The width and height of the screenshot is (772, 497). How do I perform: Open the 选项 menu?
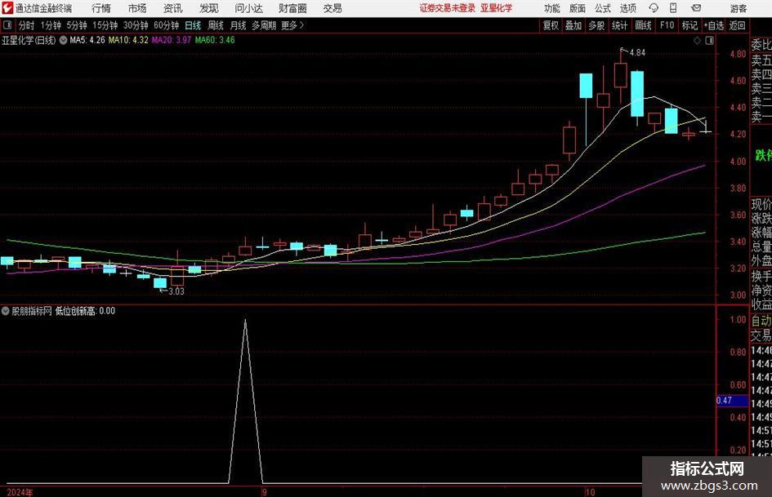(x=627, y=8)
